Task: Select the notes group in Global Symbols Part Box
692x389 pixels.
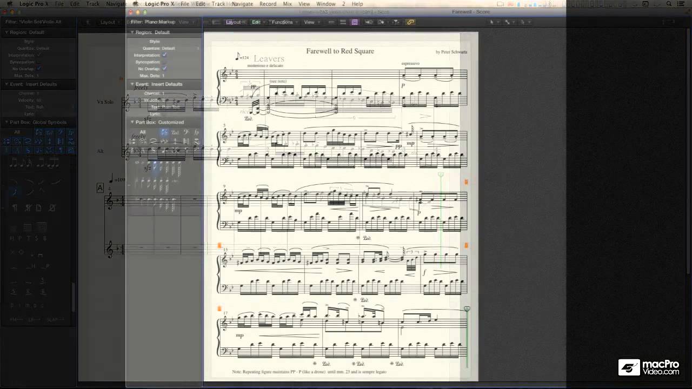Action: (x=38, y=132)
